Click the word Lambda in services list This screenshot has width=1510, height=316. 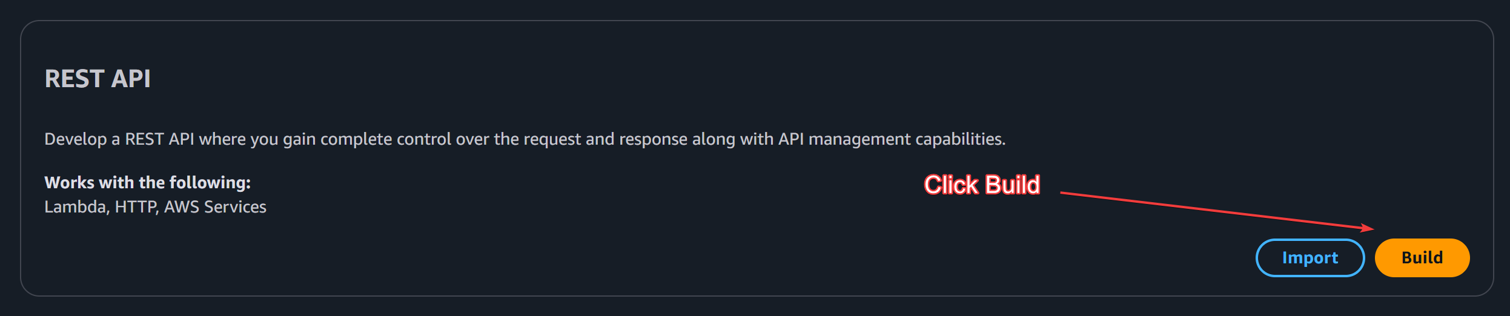tap(75, 207)
